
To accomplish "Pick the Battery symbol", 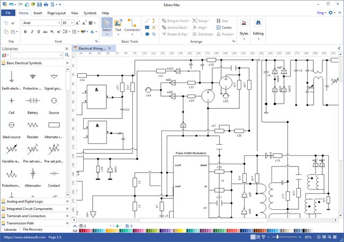I will [33, 101].
